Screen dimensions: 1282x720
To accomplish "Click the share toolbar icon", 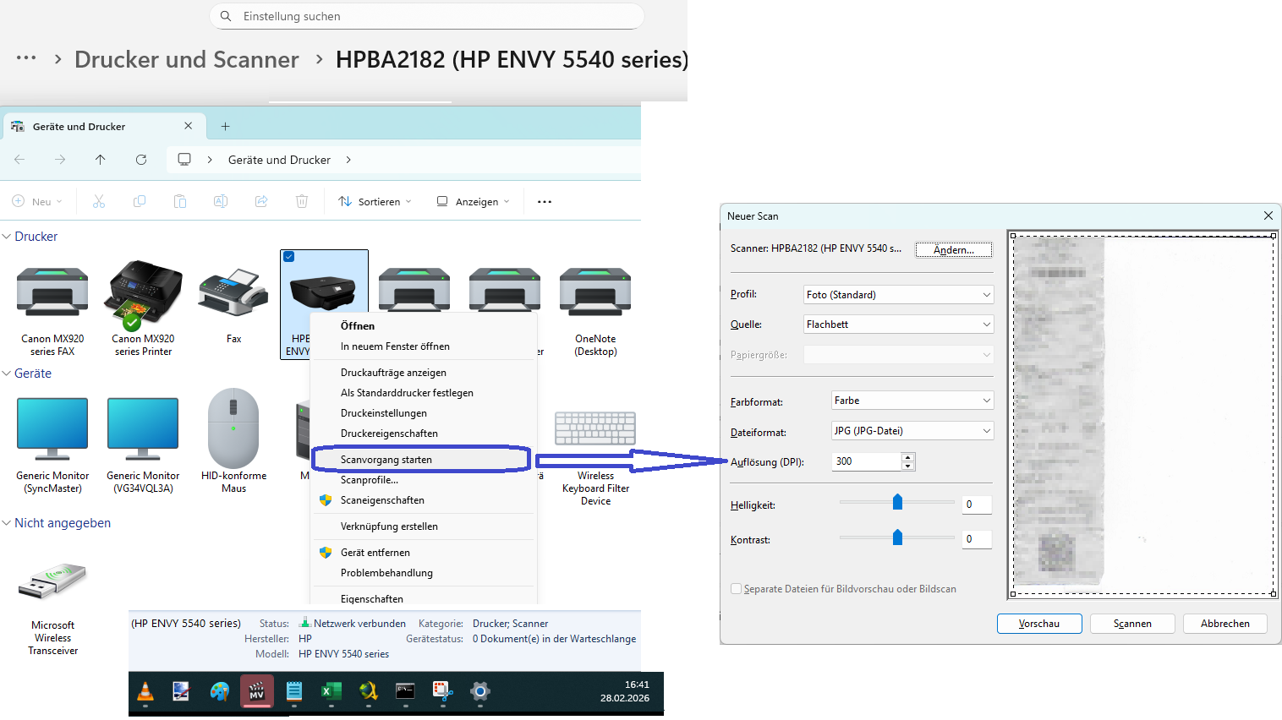I will pos(261,201).
